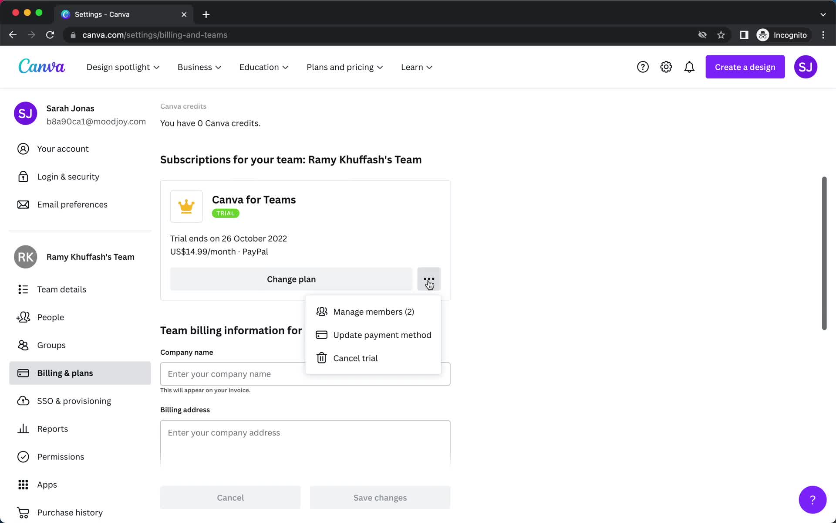
Task: Click the Email preferences envelope icon
Action: [x=23, y=204]
